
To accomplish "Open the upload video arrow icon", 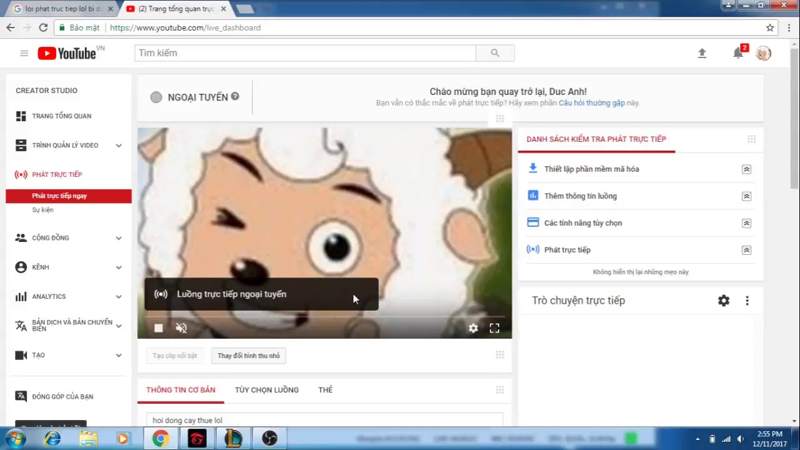I will [702, 53].
